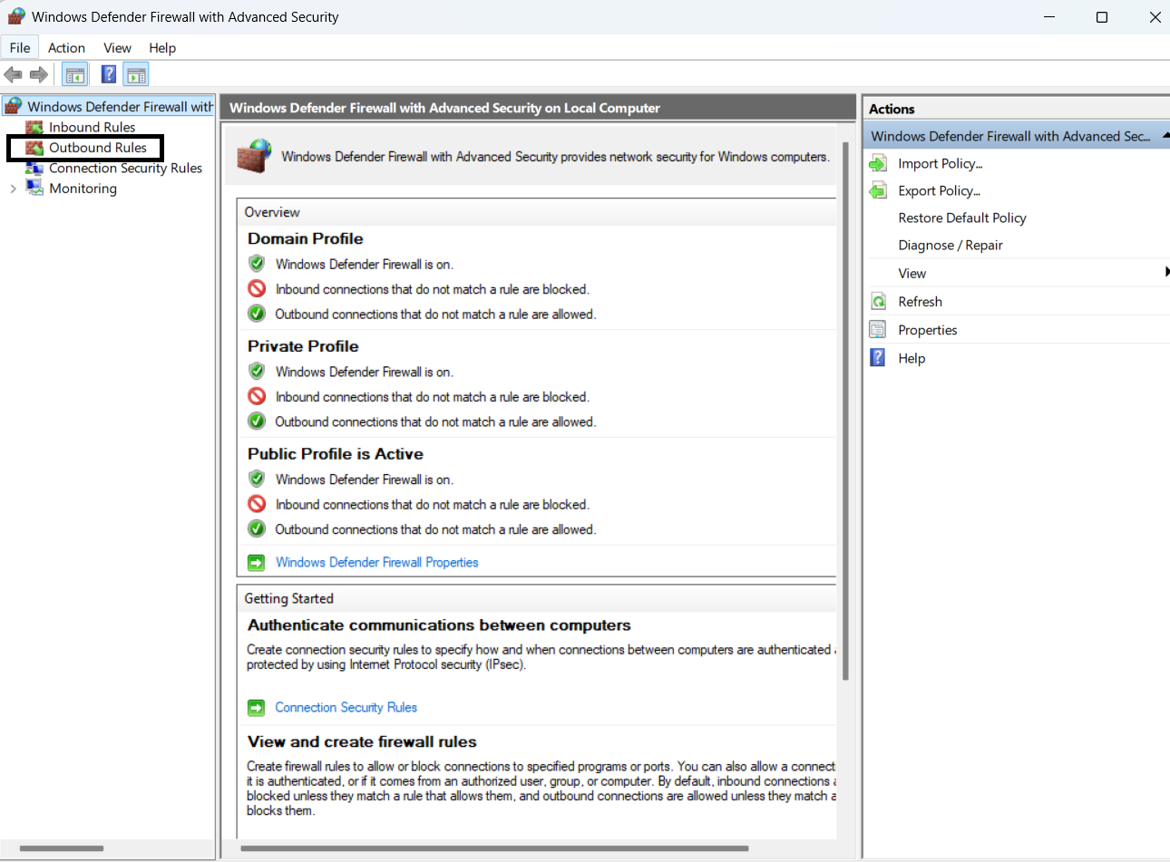Click the Refresh icon in Actions

click(878, 302)
